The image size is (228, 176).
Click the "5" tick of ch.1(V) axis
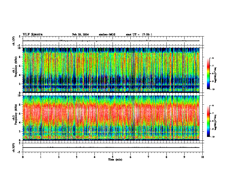click(x=20, y=37)
